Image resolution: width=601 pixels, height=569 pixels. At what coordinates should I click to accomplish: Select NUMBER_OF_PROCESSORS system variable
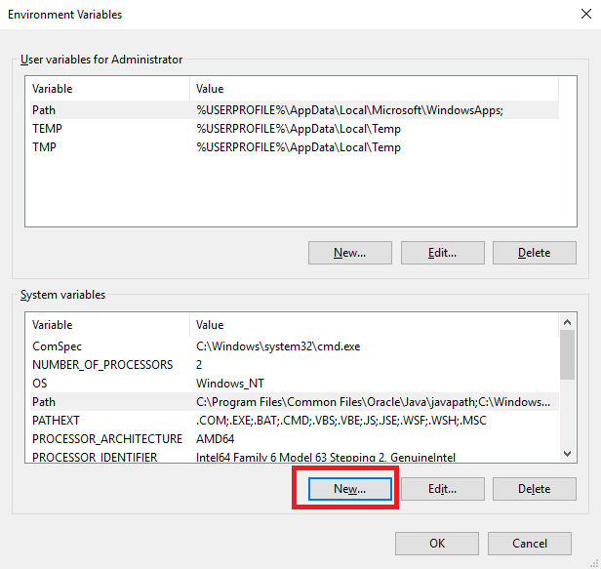(295, 365)
